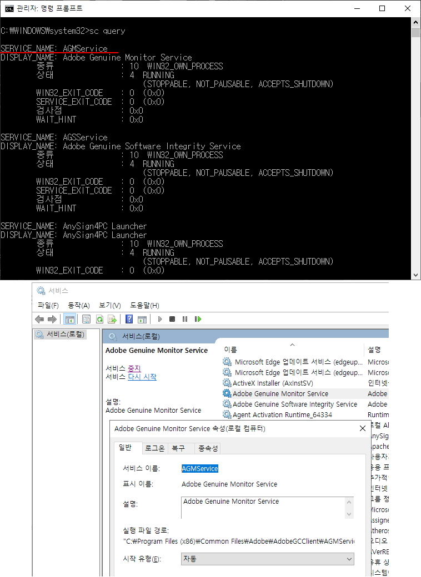Toggle the Show/Hide Action Pane icon
Screen dimensions: 421x577
tap(142, 319)
